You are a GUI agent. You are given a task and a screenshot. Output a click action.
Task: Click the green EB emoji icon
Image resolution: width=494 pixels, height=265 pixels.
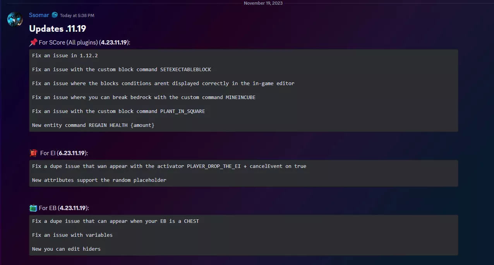33,208
